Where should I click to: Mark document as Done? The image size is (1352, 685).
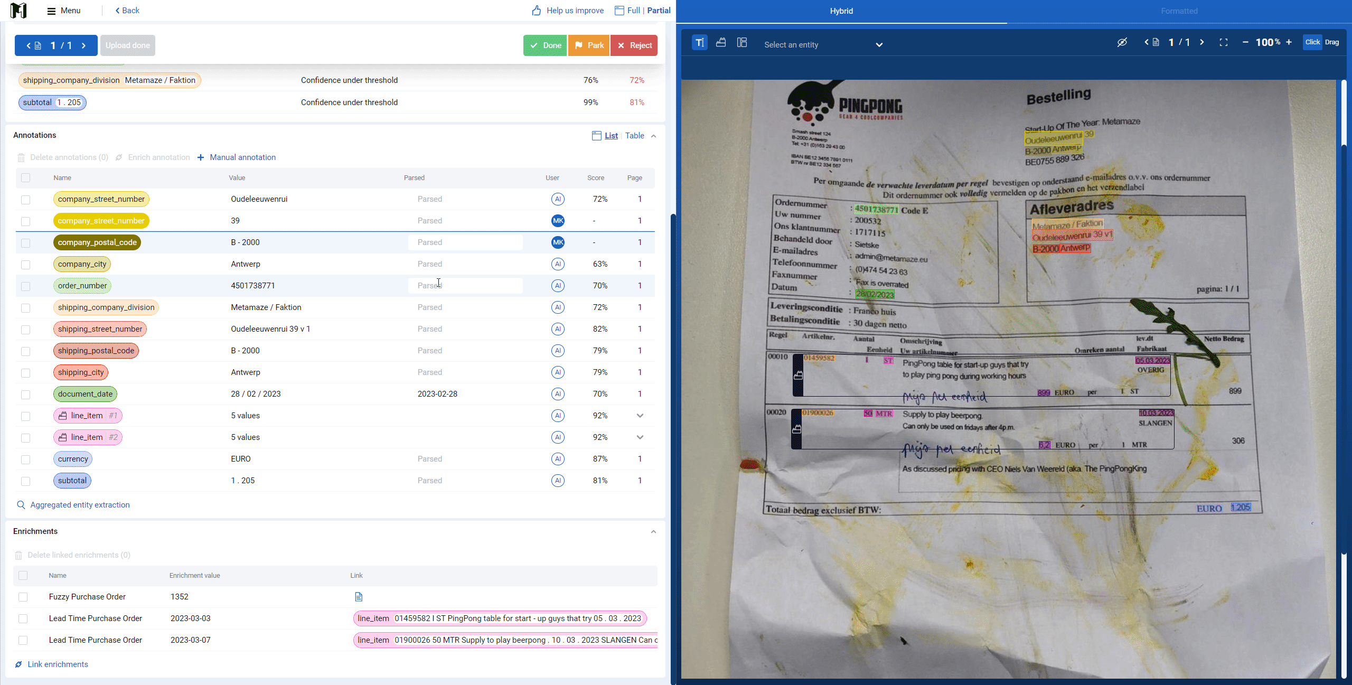(545, 45)
